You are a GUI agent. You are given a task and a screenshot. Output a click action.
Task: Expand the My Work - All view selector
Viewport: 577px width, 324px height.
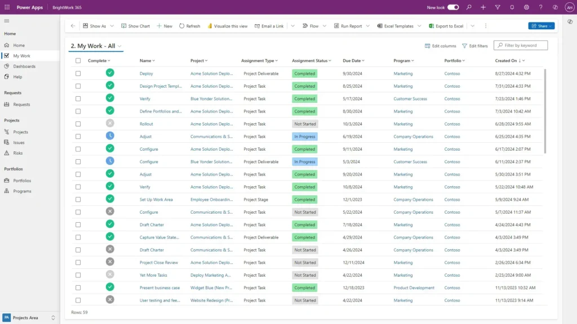tap(120, 46)
